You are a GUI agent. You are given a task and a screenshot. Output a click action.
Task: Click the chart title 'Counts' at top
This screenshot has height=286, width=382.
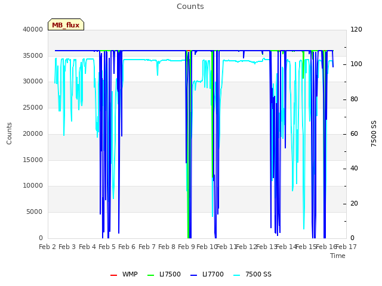(x=190, y=7)
